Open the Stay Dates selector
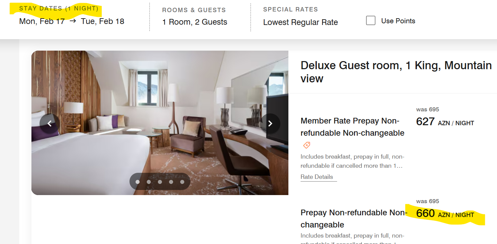 pos(72,15)
